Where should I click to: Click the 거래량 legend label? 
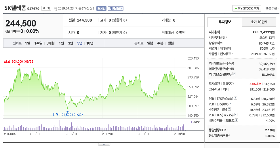pos(195,122)
